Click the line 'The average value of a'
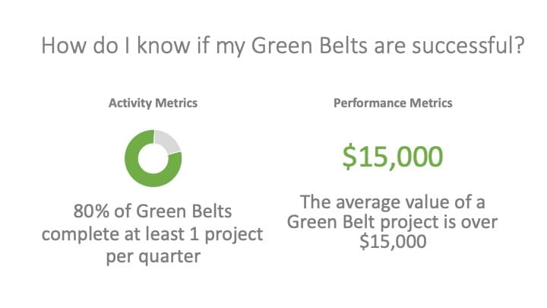The width and height of the screenshot is (547, 308). pos(393,202)
